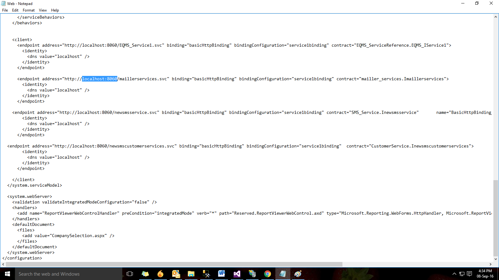Click the </system.webServer> closing tag
This screenshot has height=280, width=499.
tap(31, 253)
